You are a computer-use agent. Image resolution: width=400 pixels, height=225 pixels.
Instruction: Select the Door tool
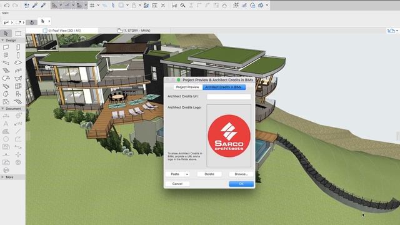tap(18, 47)
